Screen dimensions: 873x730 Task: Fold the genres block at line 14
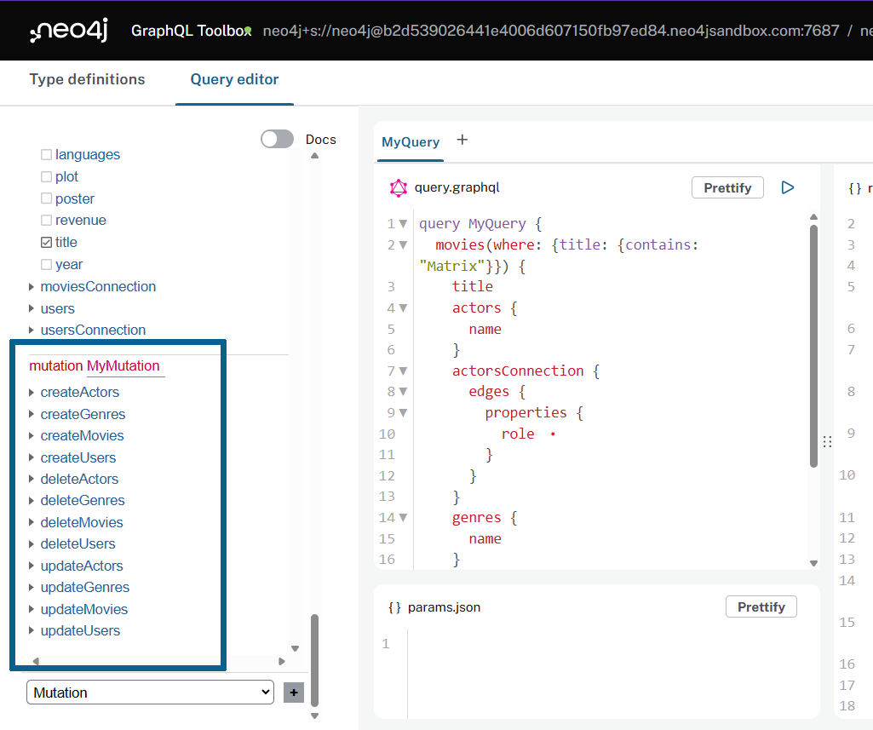[x=403, y=518]
